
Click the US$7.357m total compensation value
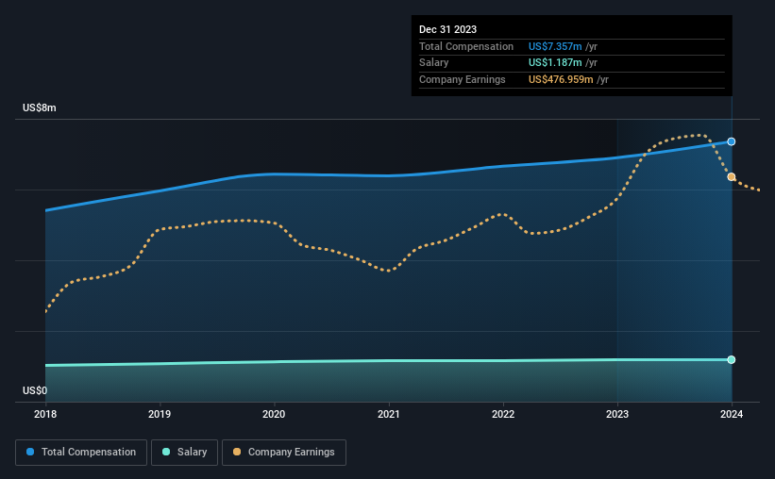(x=555, y=46)
